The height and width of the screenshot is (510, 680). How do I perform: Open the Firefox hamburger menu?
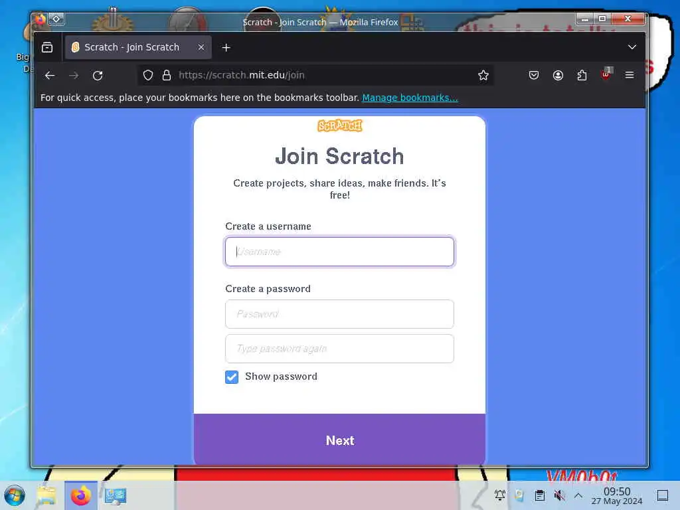click(x=630, y=76)
